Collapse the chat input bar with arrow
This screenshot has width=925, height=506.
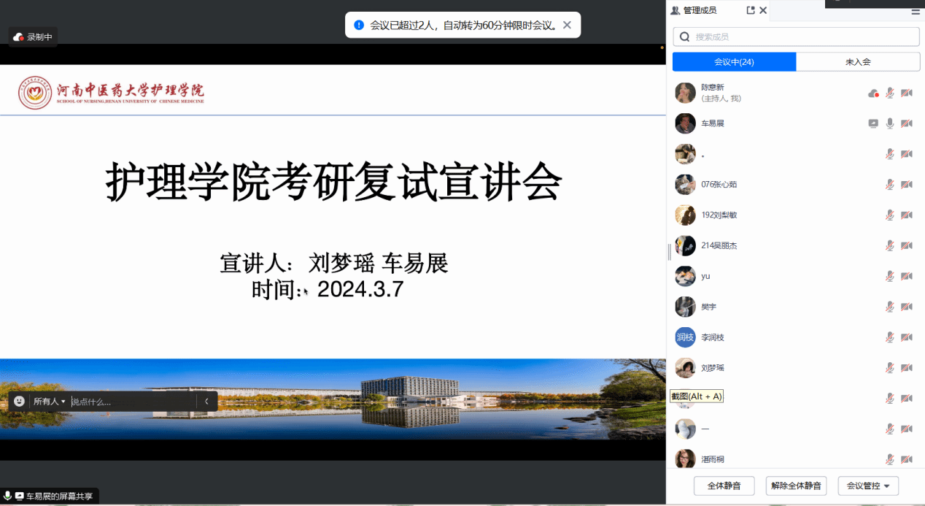[x=206, y=401]
